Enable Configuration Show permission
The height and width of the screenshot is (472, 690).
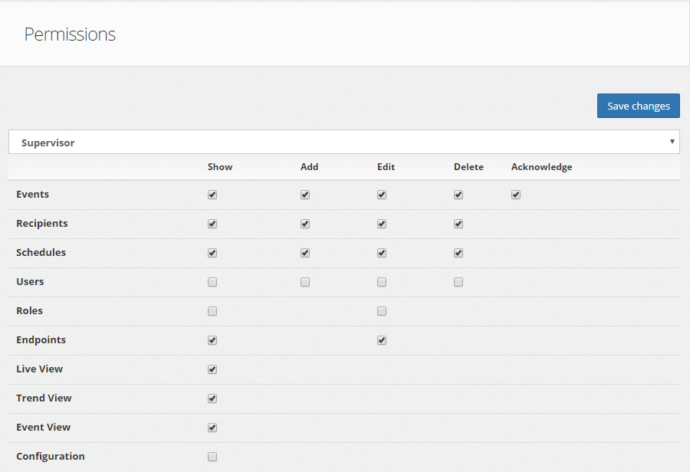coord(212,457)
